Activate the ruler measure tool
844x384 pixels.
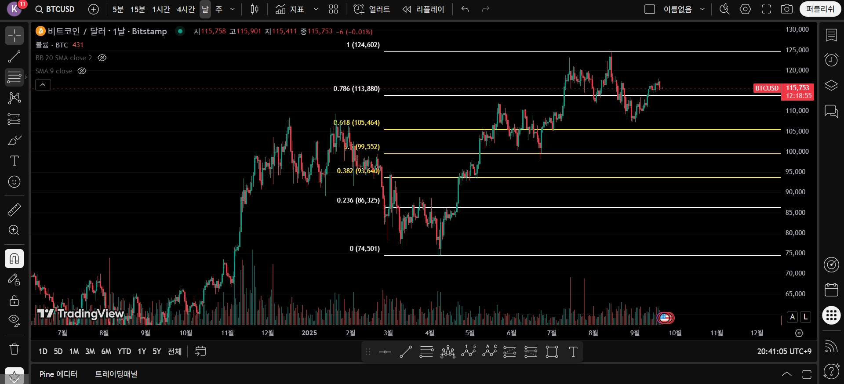coord(14,210)
